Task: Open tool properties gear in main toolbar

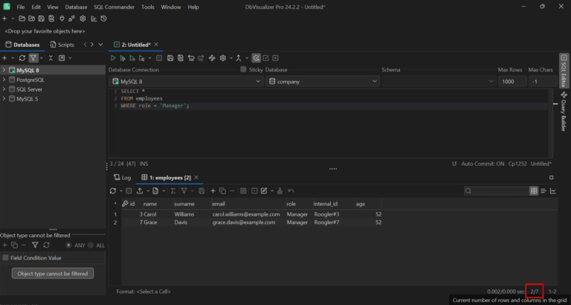Action: [x=83, y=18]
